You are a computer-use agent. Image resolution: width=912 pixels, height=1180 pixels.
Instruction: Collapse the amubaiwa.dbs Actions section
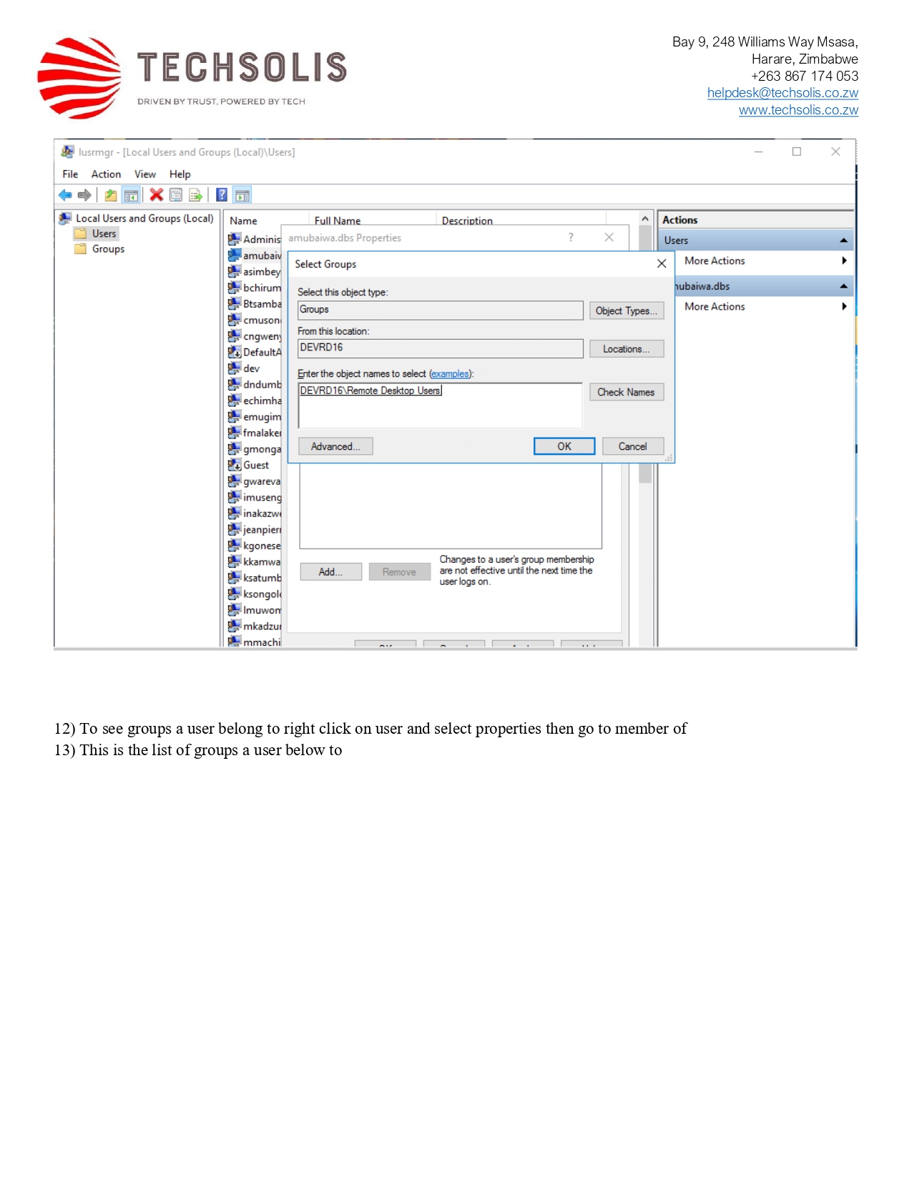(843, 286)
